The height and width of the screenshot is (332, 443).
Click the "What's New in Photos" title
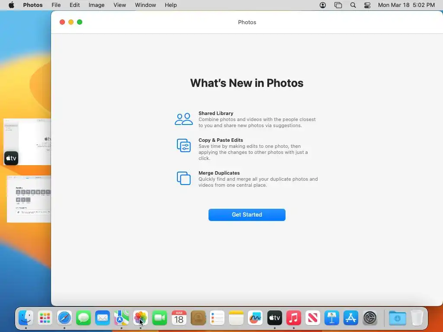pyautogui.click(x=247, y=83)
